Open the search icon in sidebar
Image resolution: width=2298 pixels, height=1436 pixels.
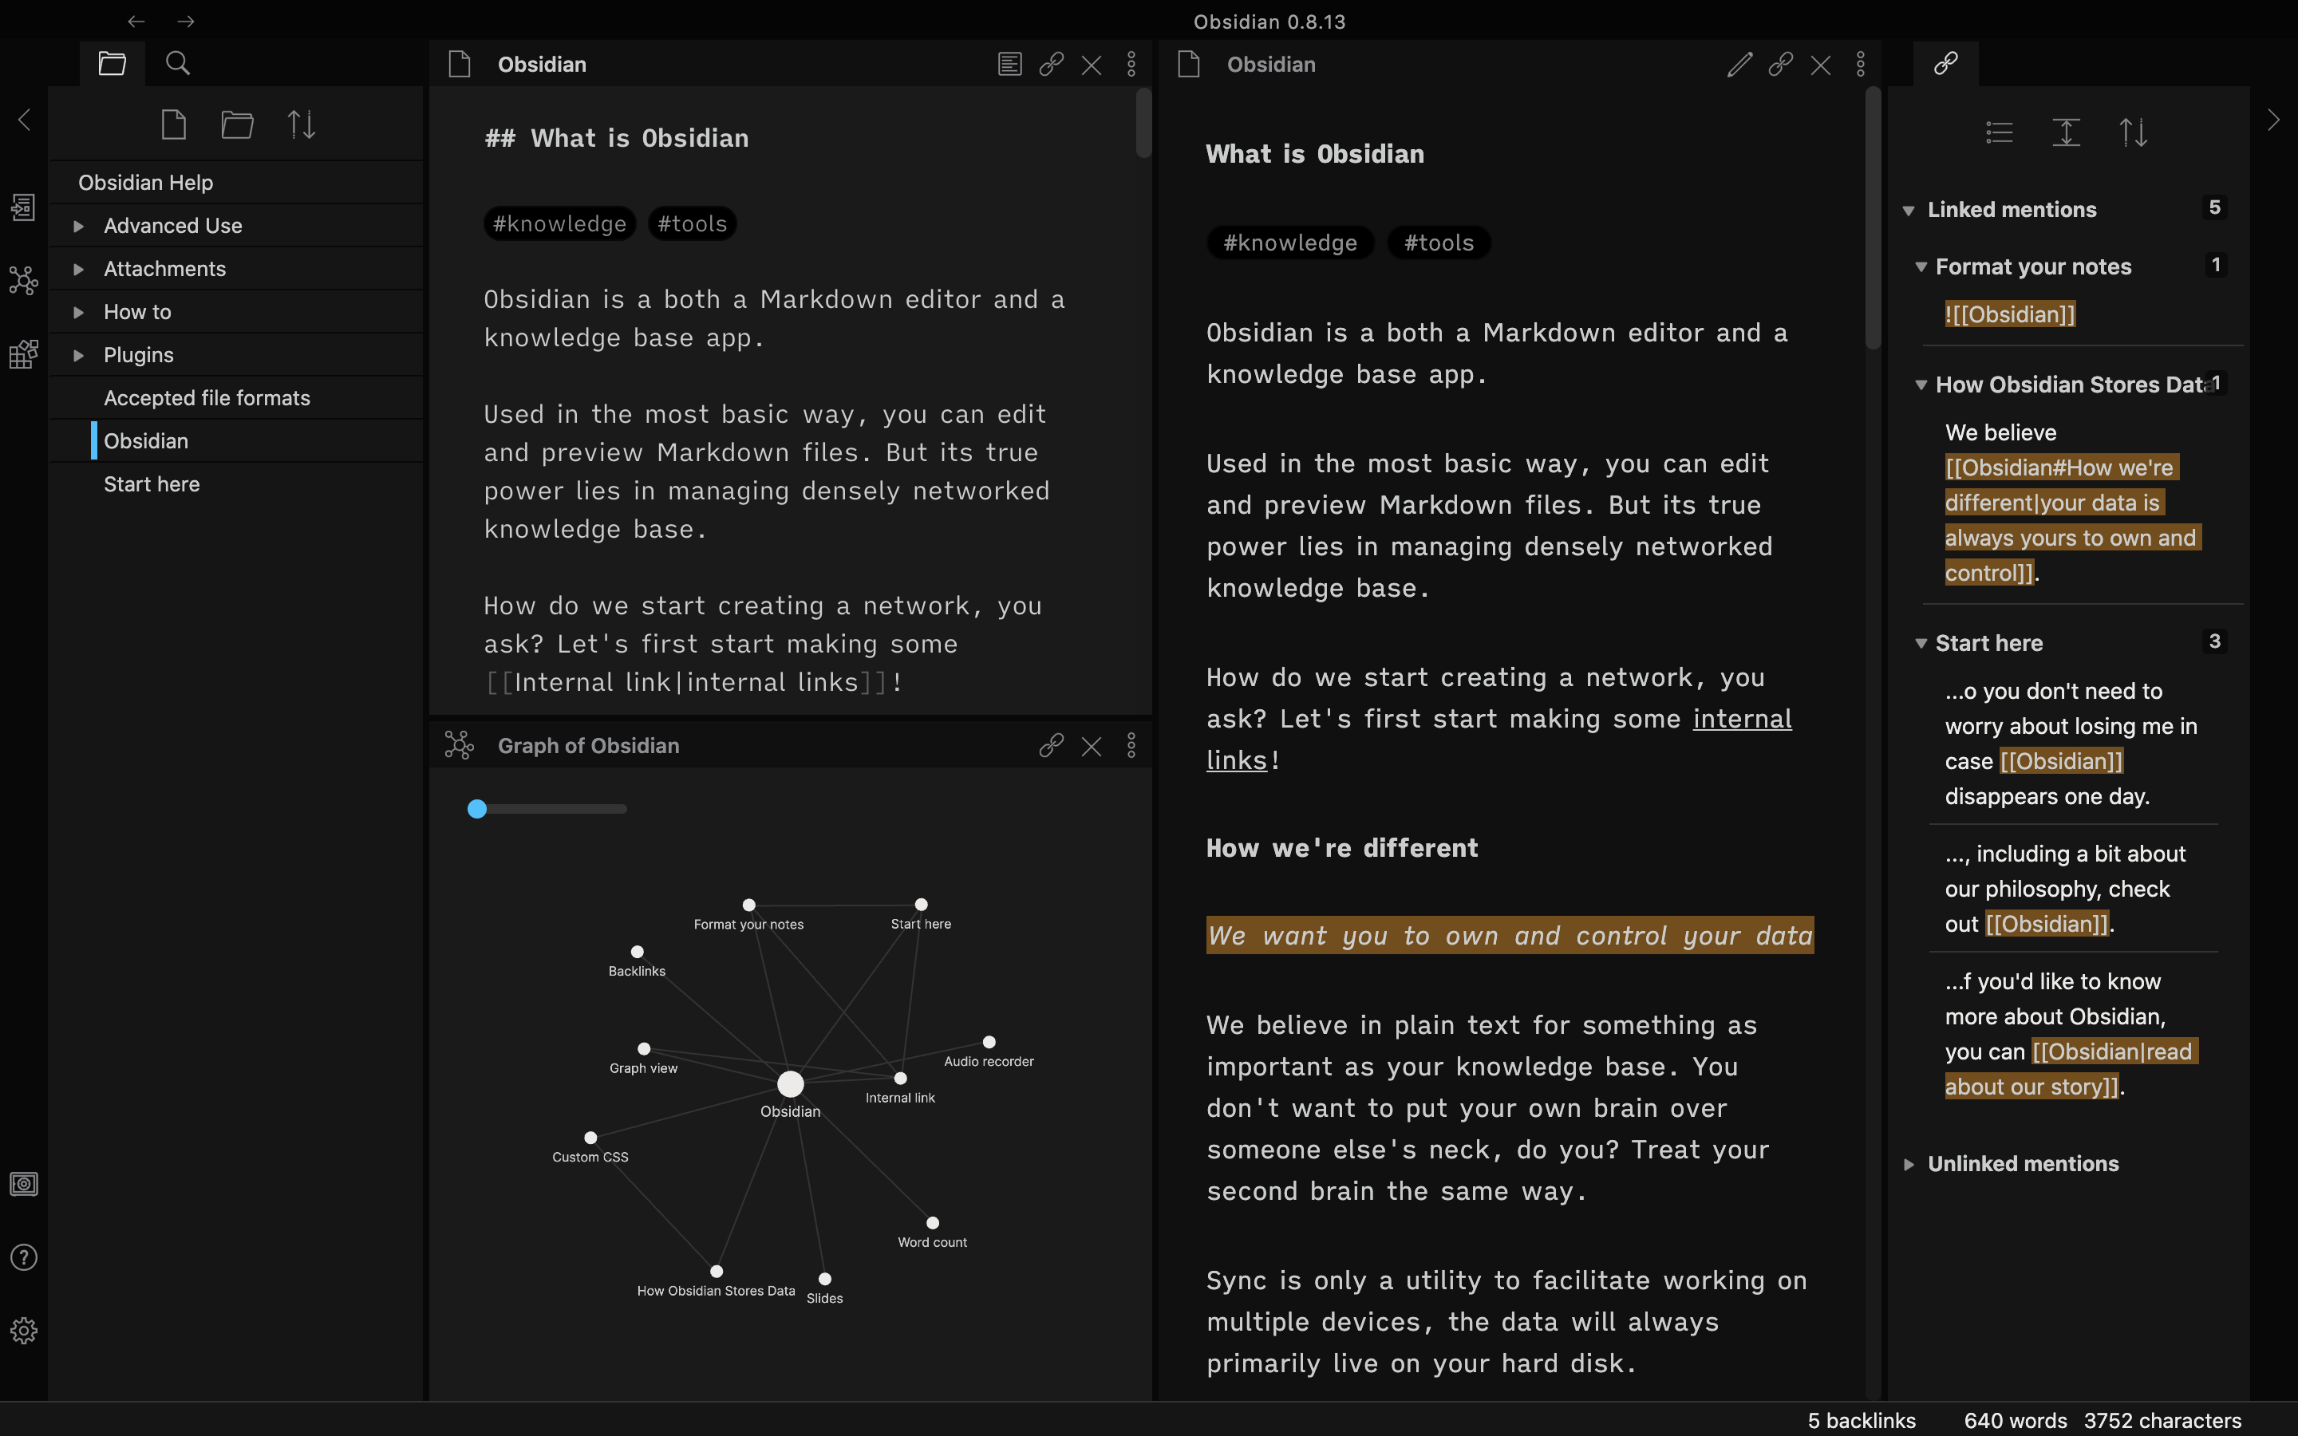coord(177,63)
